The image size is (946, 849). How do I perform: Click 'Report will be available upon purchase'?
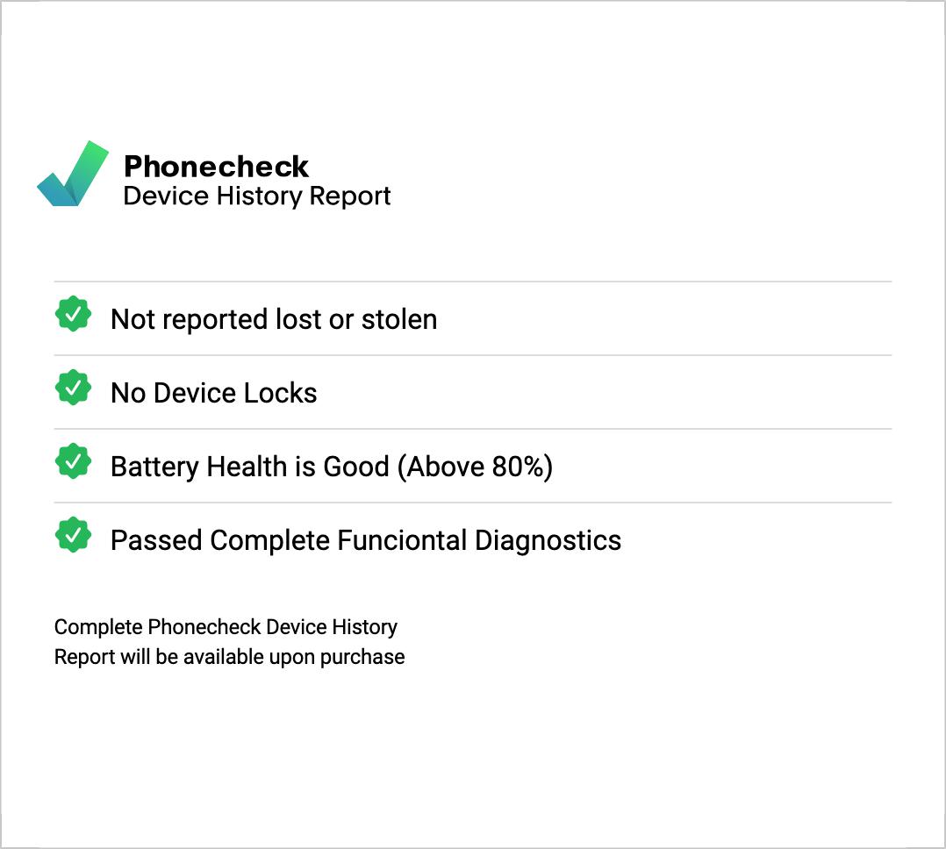click(x=229, y=657)
